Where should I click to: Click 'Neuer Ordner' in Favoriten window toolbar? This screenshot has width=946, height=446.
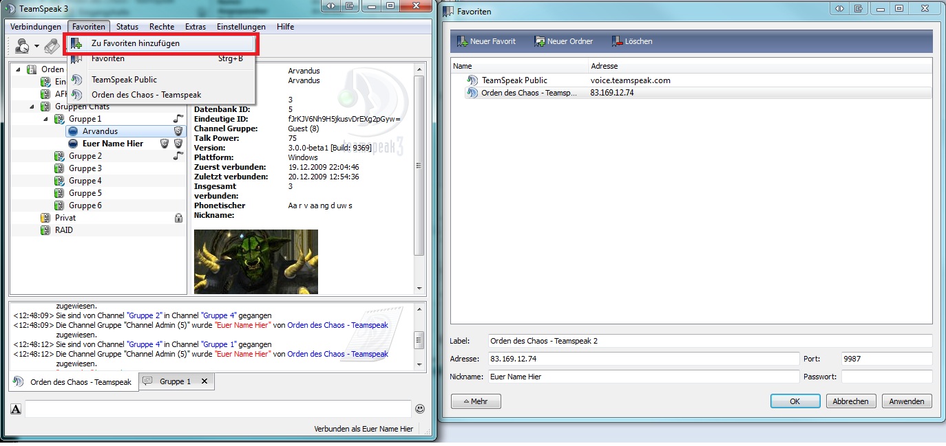click(x=564, y=41)
